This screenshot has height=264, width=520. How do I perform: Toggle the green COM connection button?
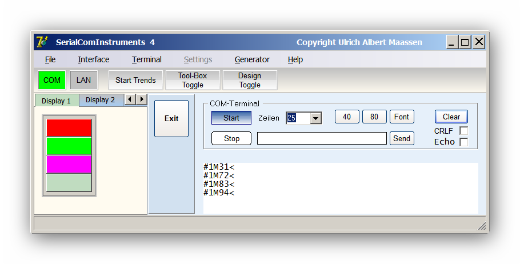52,80
